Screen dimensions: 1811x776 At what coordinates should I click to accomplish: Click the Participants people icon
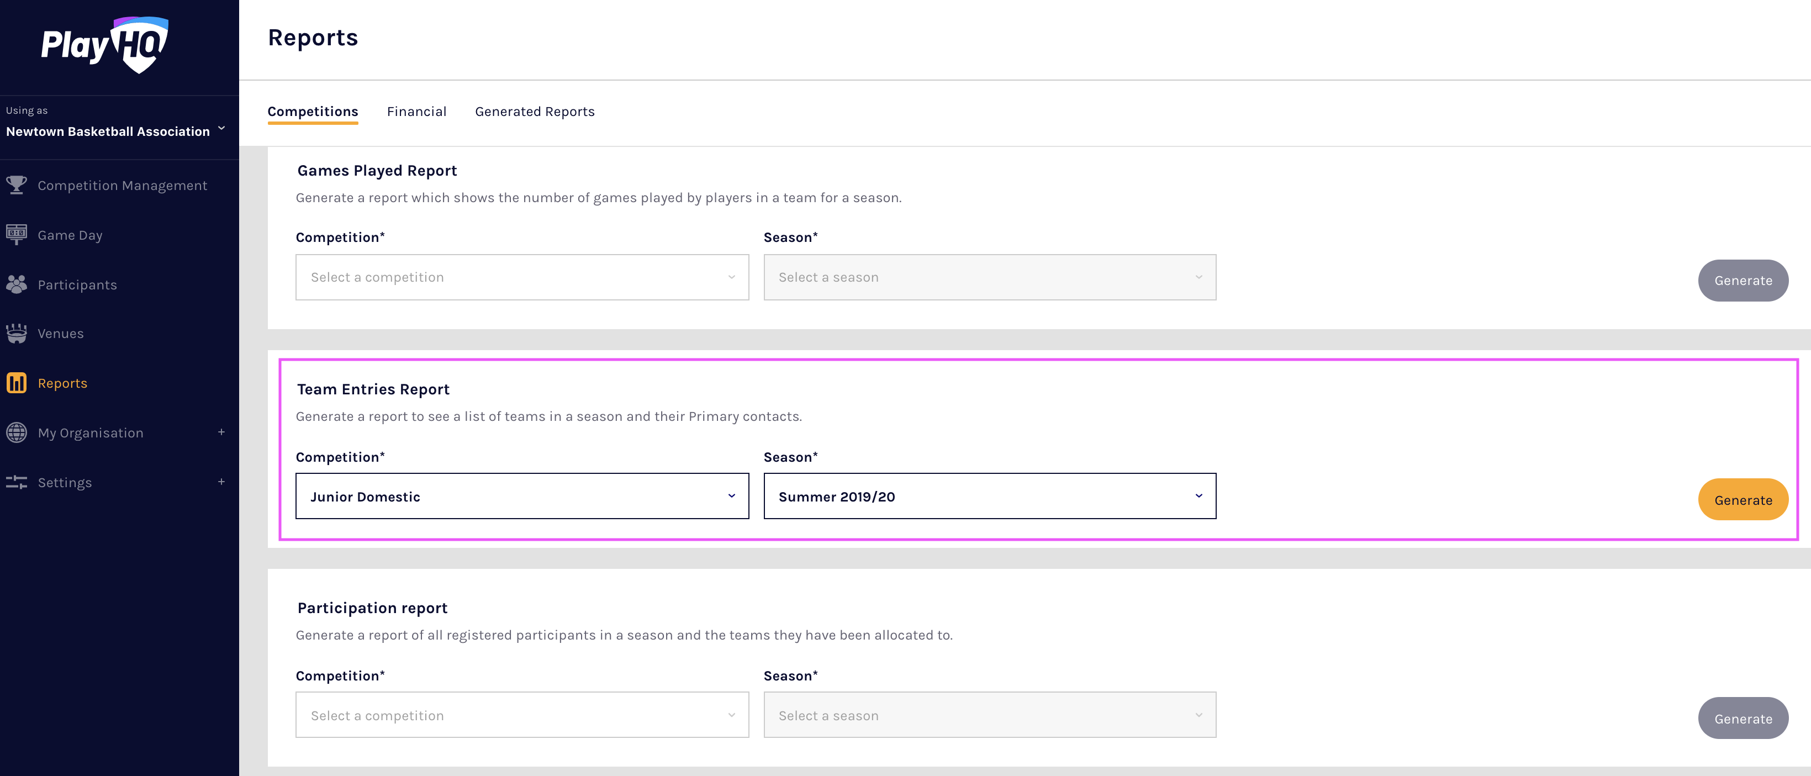point(16,284)
